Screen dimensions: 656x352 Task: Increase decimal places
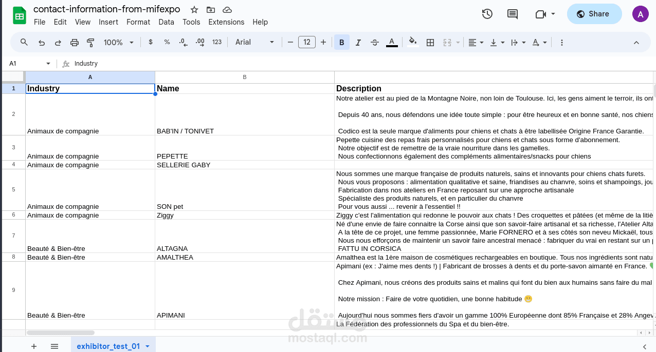point(201,42)
